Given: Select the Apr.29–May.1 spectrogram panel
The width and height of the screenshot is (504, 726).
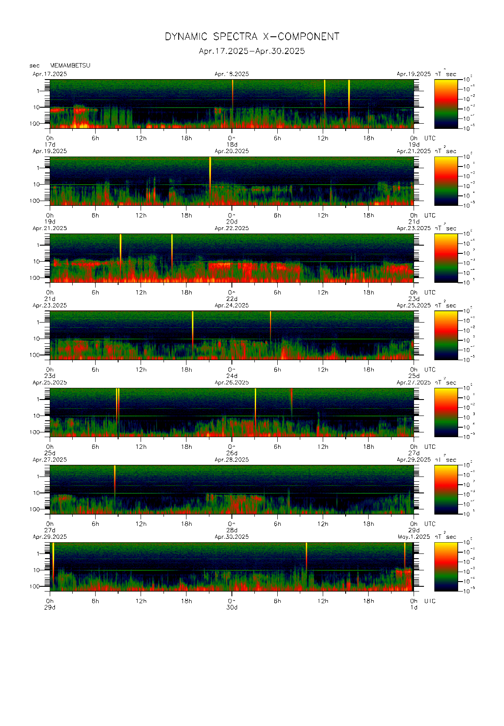Looking at the screenshot, I should point(232,566).
